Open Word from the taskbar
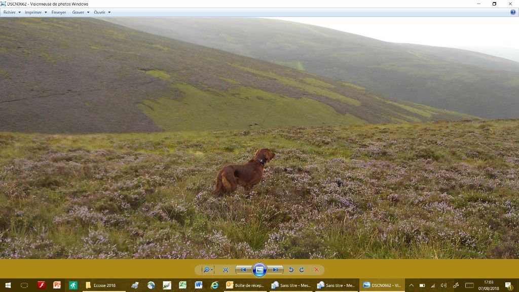 pyautogui.click(x=198, y=285)
